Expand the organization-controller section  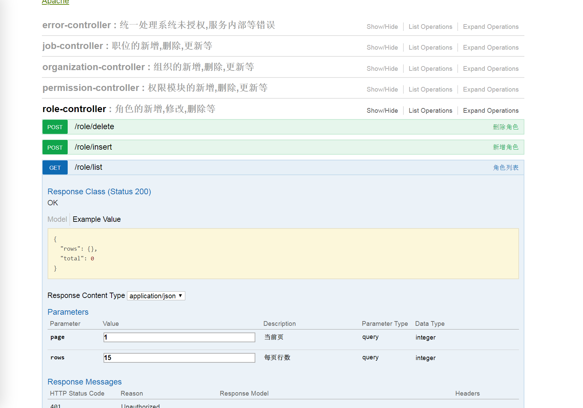[93, 67]
